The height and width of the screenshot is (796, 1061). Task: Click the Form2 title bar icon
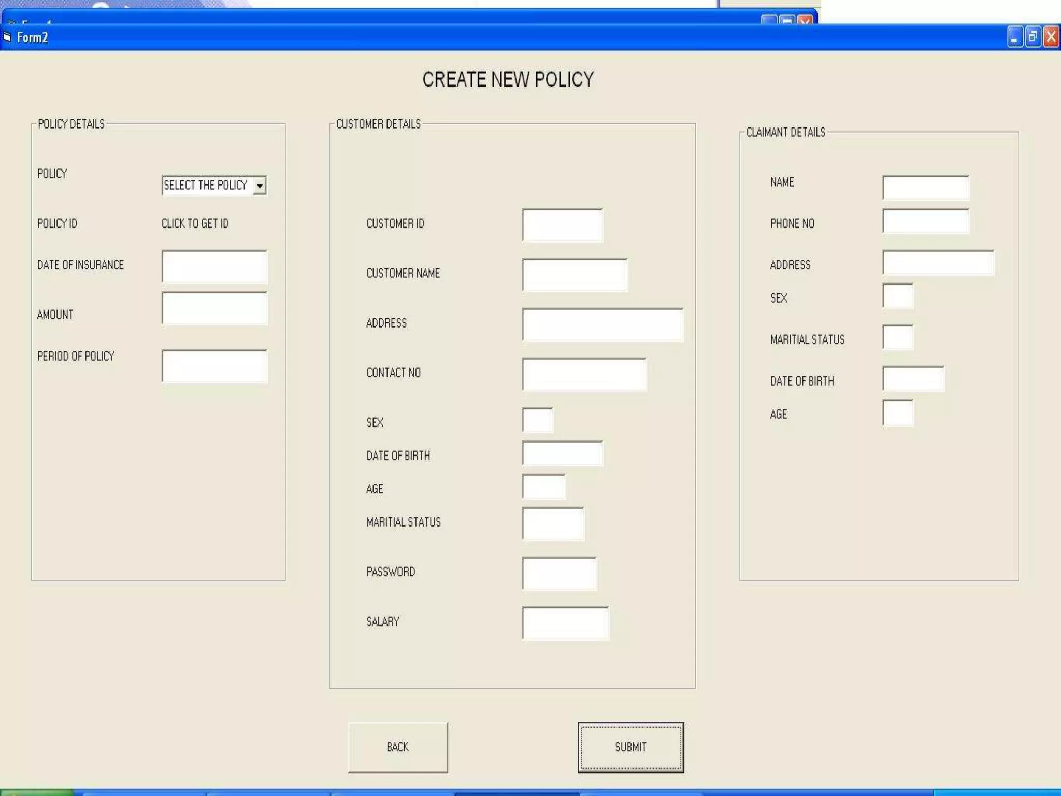point(7,37)
